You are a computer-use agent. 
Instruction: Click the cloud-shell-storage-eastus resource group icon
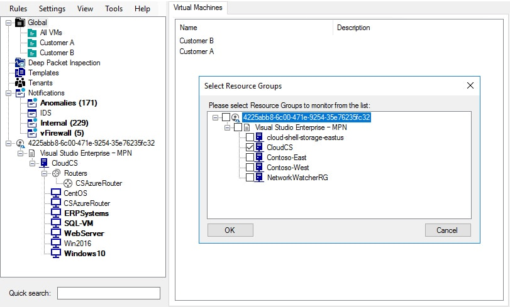pos(259,137)
